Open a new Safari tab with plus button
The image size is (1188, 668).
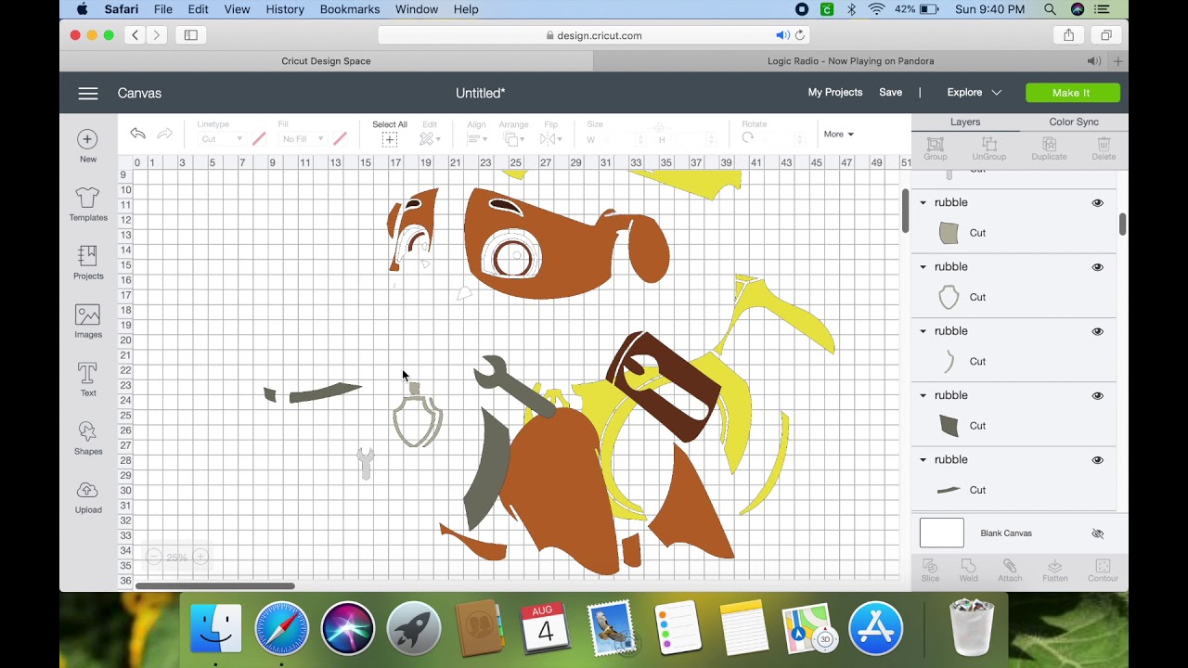point(1118,61)
